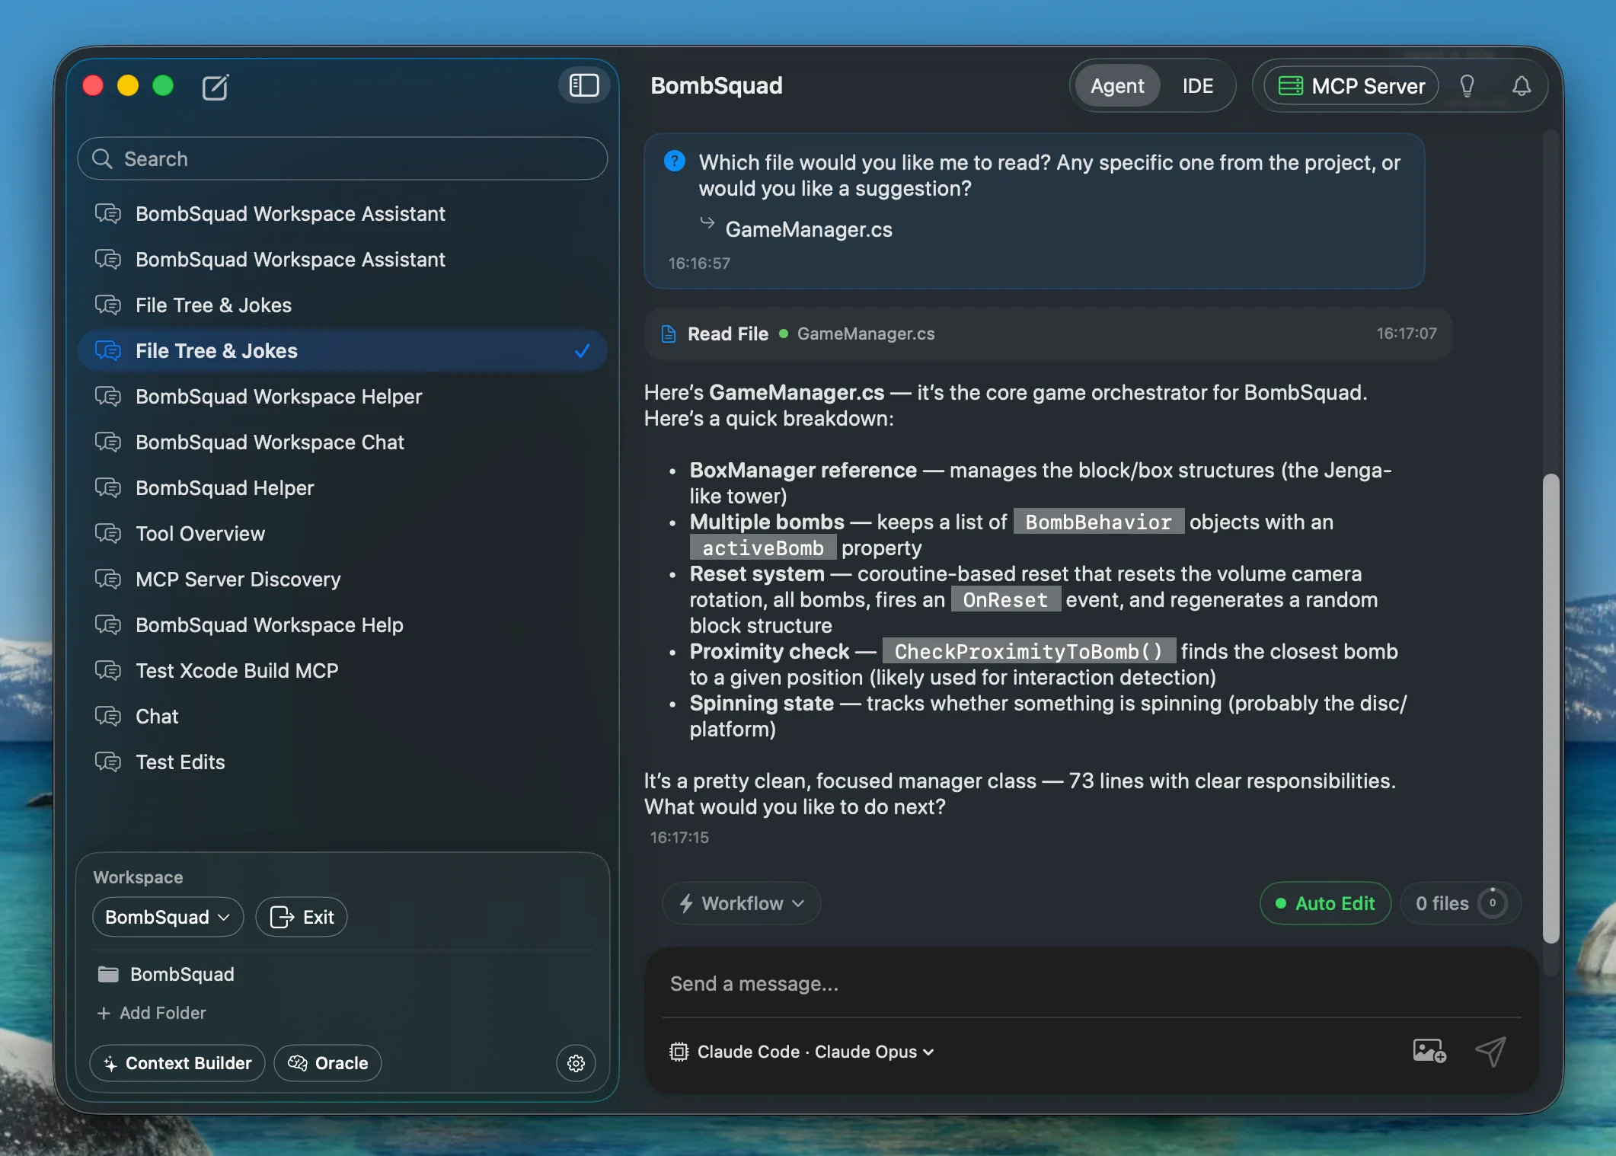This screenshot has height=1156, width=1616.
Task: Open settings gear in Workspace panel
Action: pos(576,1063)
